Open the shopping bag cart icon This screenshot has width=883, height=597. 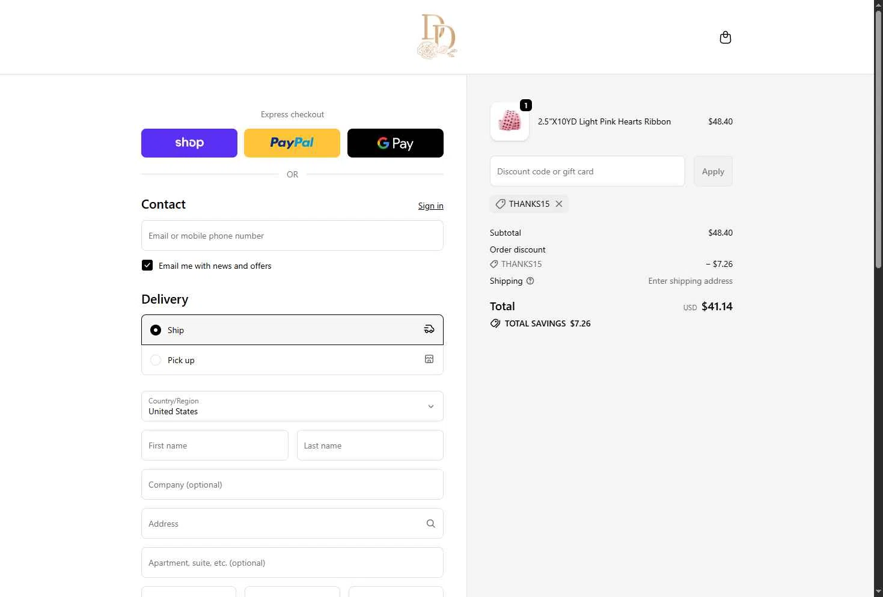point(726,37)
